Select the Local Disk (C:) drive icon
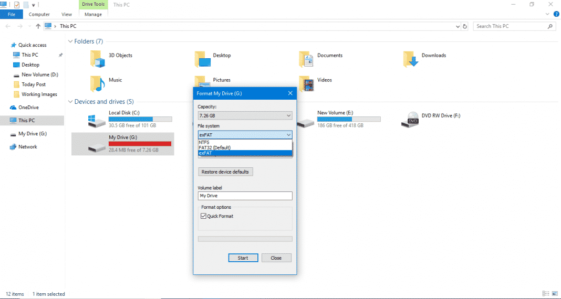The width and height of the screenshot is (561, 299). pyautogui.click(x=97, y=120)
